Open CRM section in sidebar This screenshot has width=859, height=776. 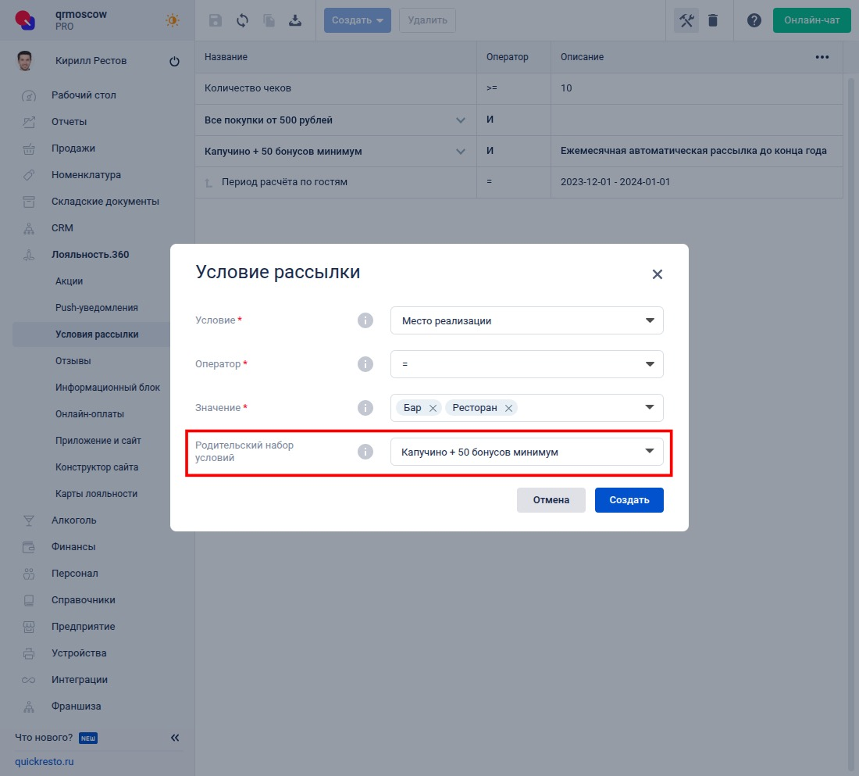coord(62,227)
